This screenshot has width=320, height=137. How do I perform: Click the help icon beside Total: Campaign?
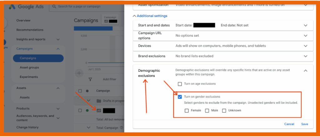coord(122,128)
